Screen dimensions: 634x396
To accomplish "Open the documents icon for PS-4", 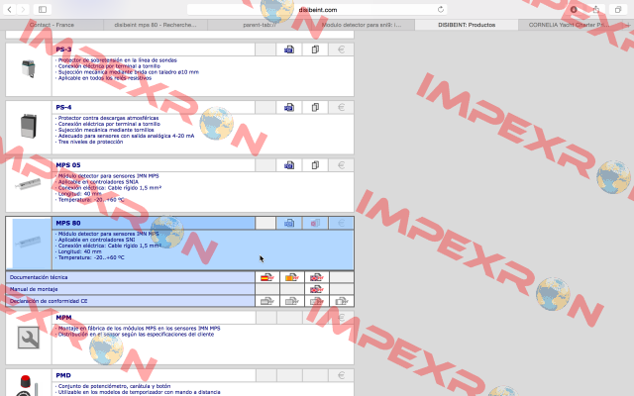I will [x=315, y=108].
